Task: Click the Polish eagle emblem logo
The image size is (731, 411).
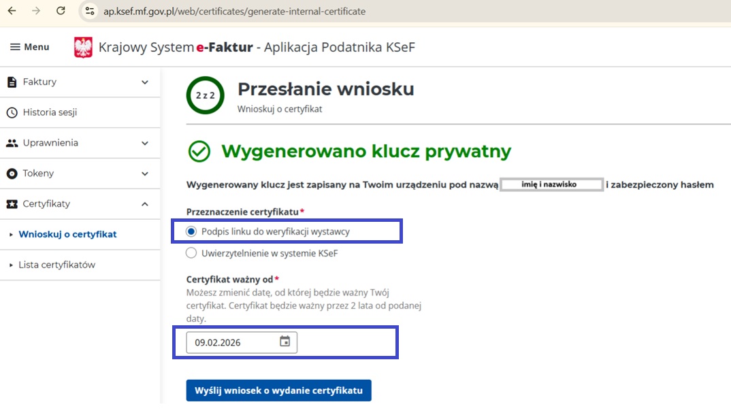Action: coord(83,48)
